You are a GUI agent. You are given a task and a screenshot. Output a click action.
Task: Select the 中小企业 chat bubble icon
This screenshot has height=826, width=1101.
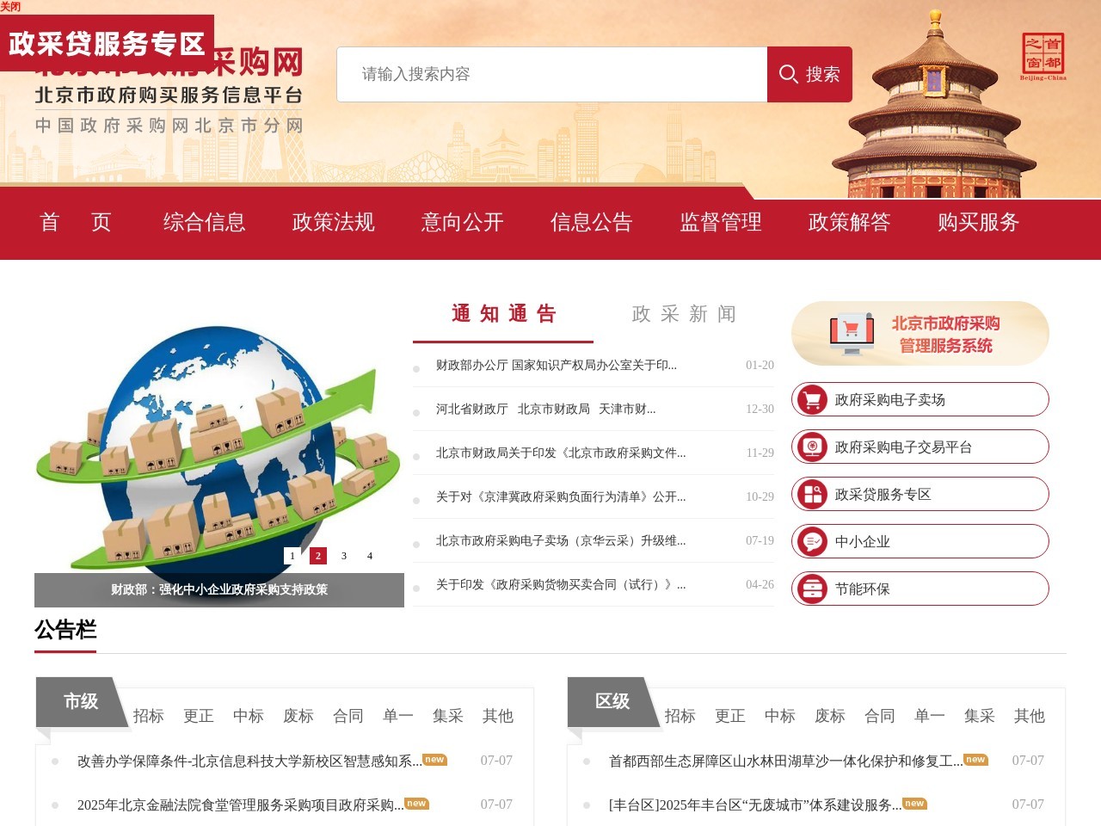click(x=812, y=541)
